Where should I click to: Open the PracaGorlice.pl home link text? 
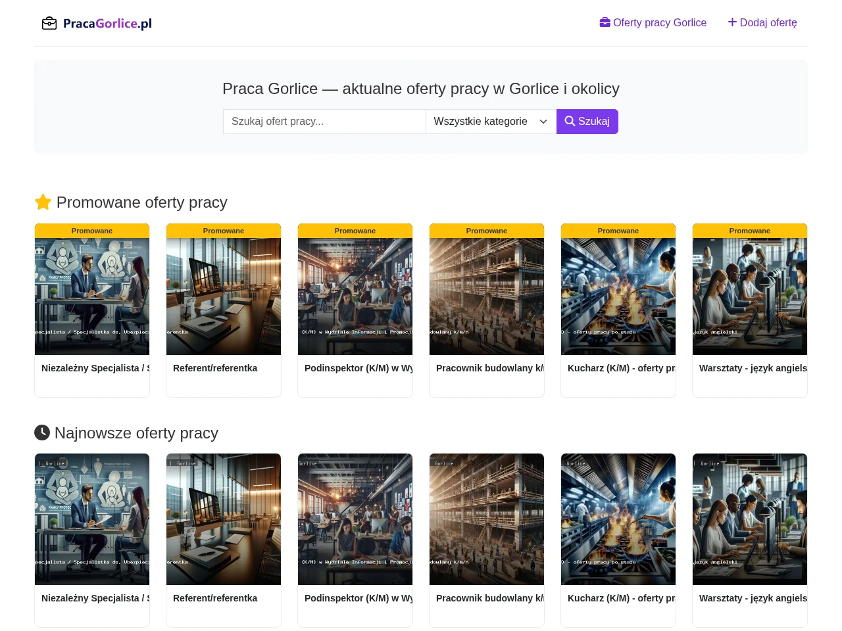(x=107, y=24)
